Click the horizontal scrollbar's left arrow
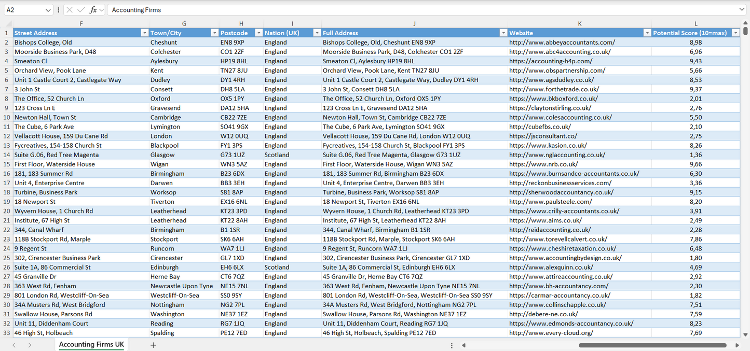 [x=465, y=345]
